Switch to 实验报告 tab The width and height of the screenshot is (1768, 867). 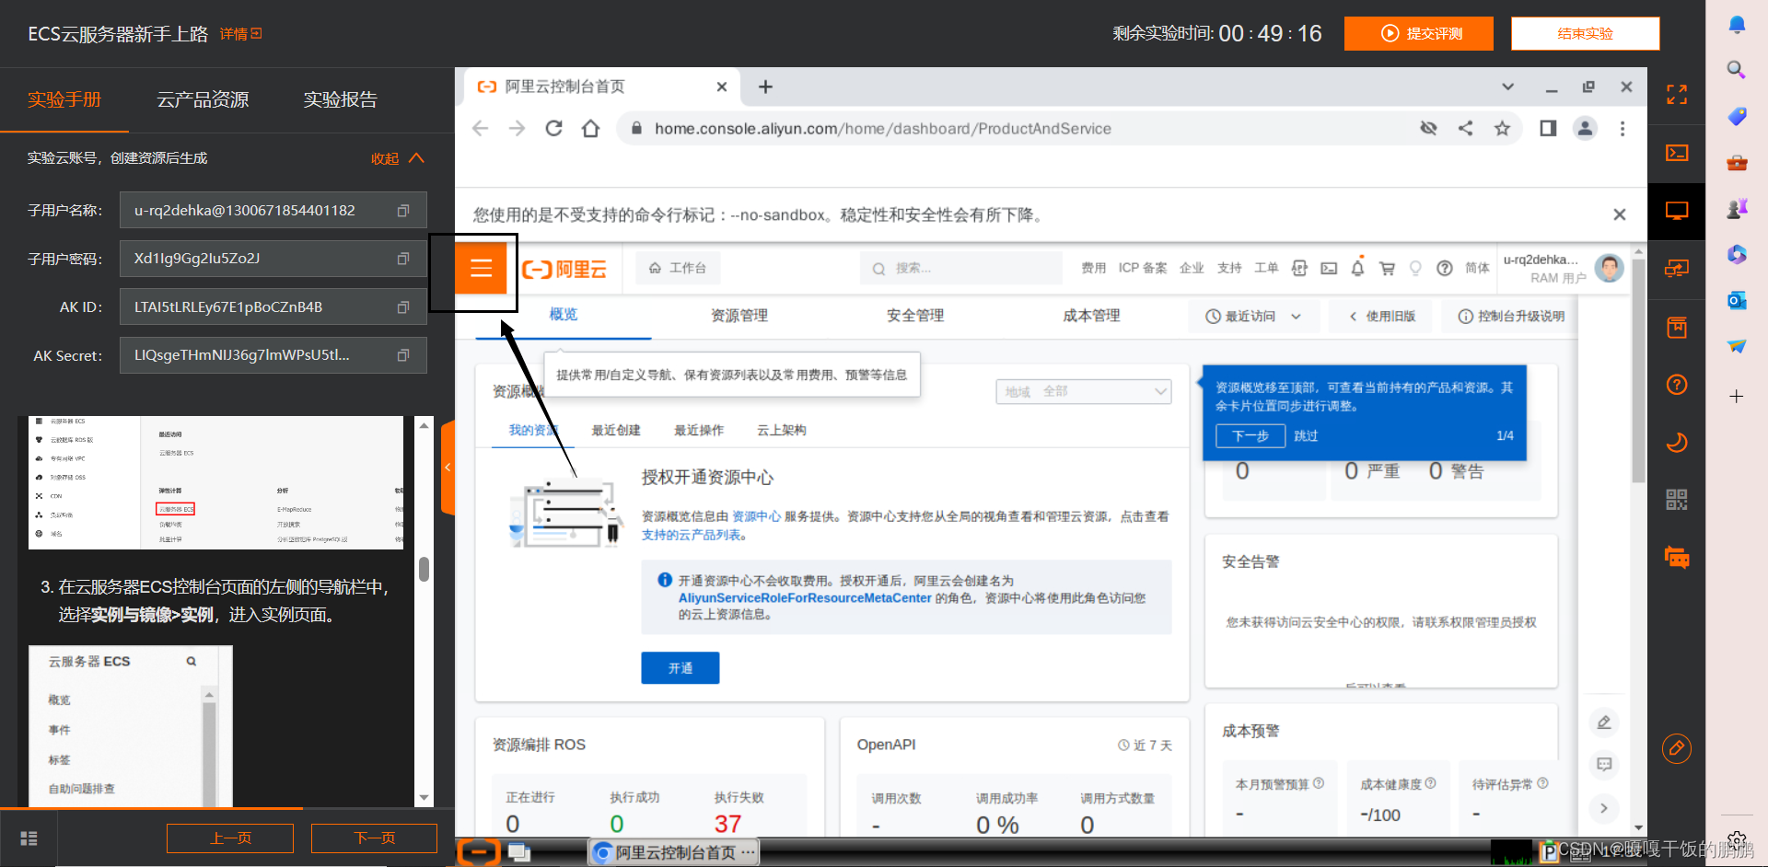coord(341,99)
